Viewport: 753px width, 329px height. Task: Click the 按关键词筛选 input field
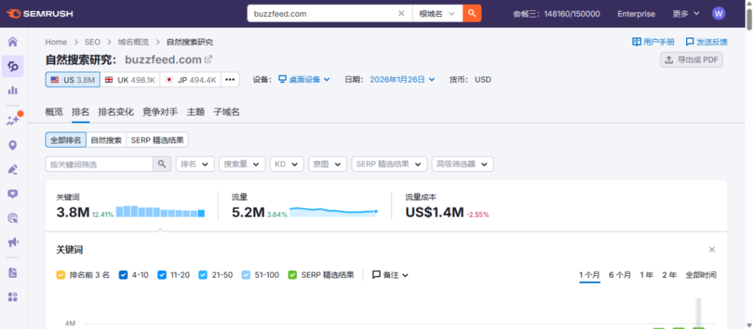[x=99, y=164]
